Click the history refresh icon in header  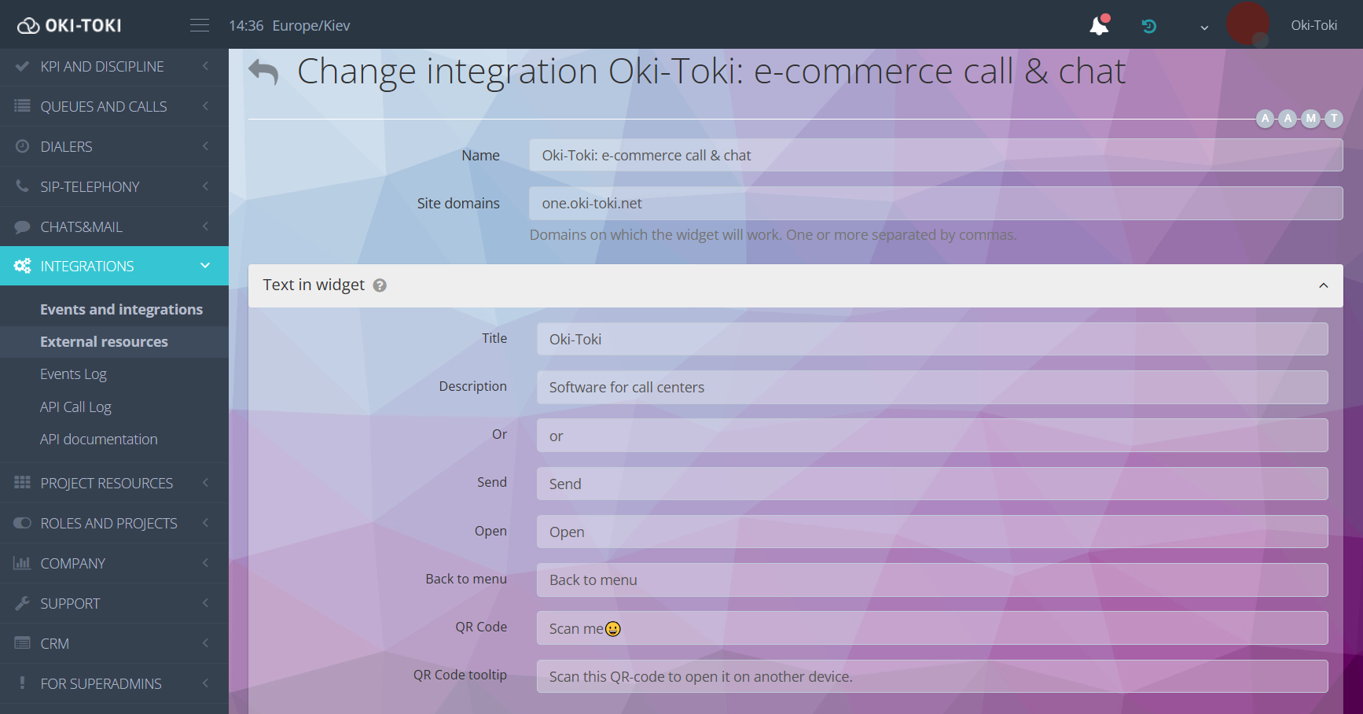1148,26
